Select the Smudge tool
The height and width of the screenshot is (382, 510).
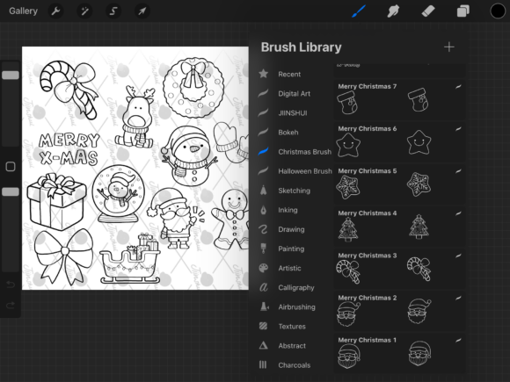click(394, 11)
